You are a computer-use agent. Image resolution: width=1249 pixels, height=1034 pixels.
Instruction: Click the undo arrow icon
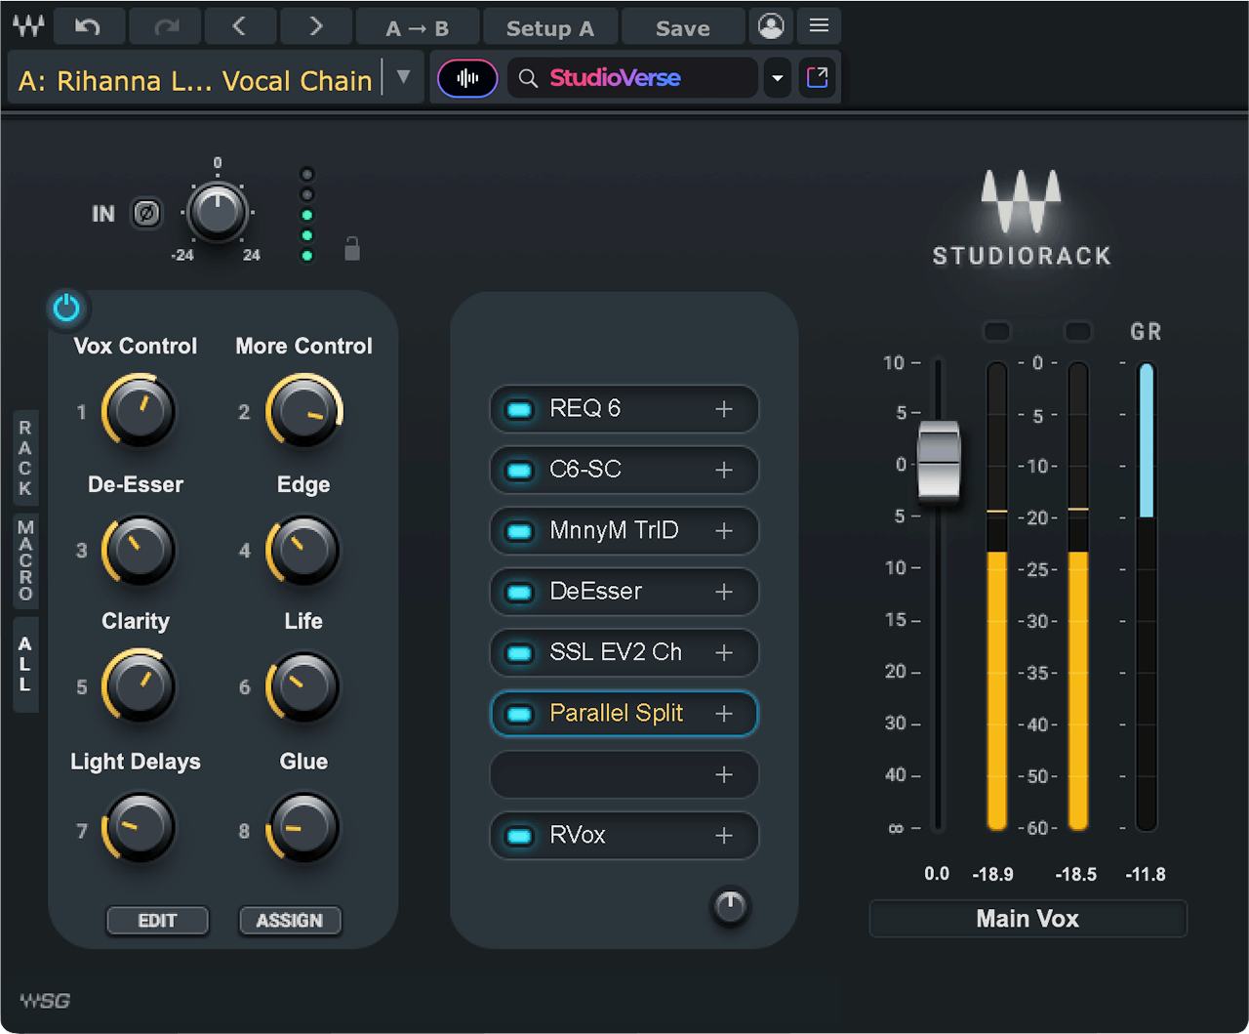tap(89, 26)
